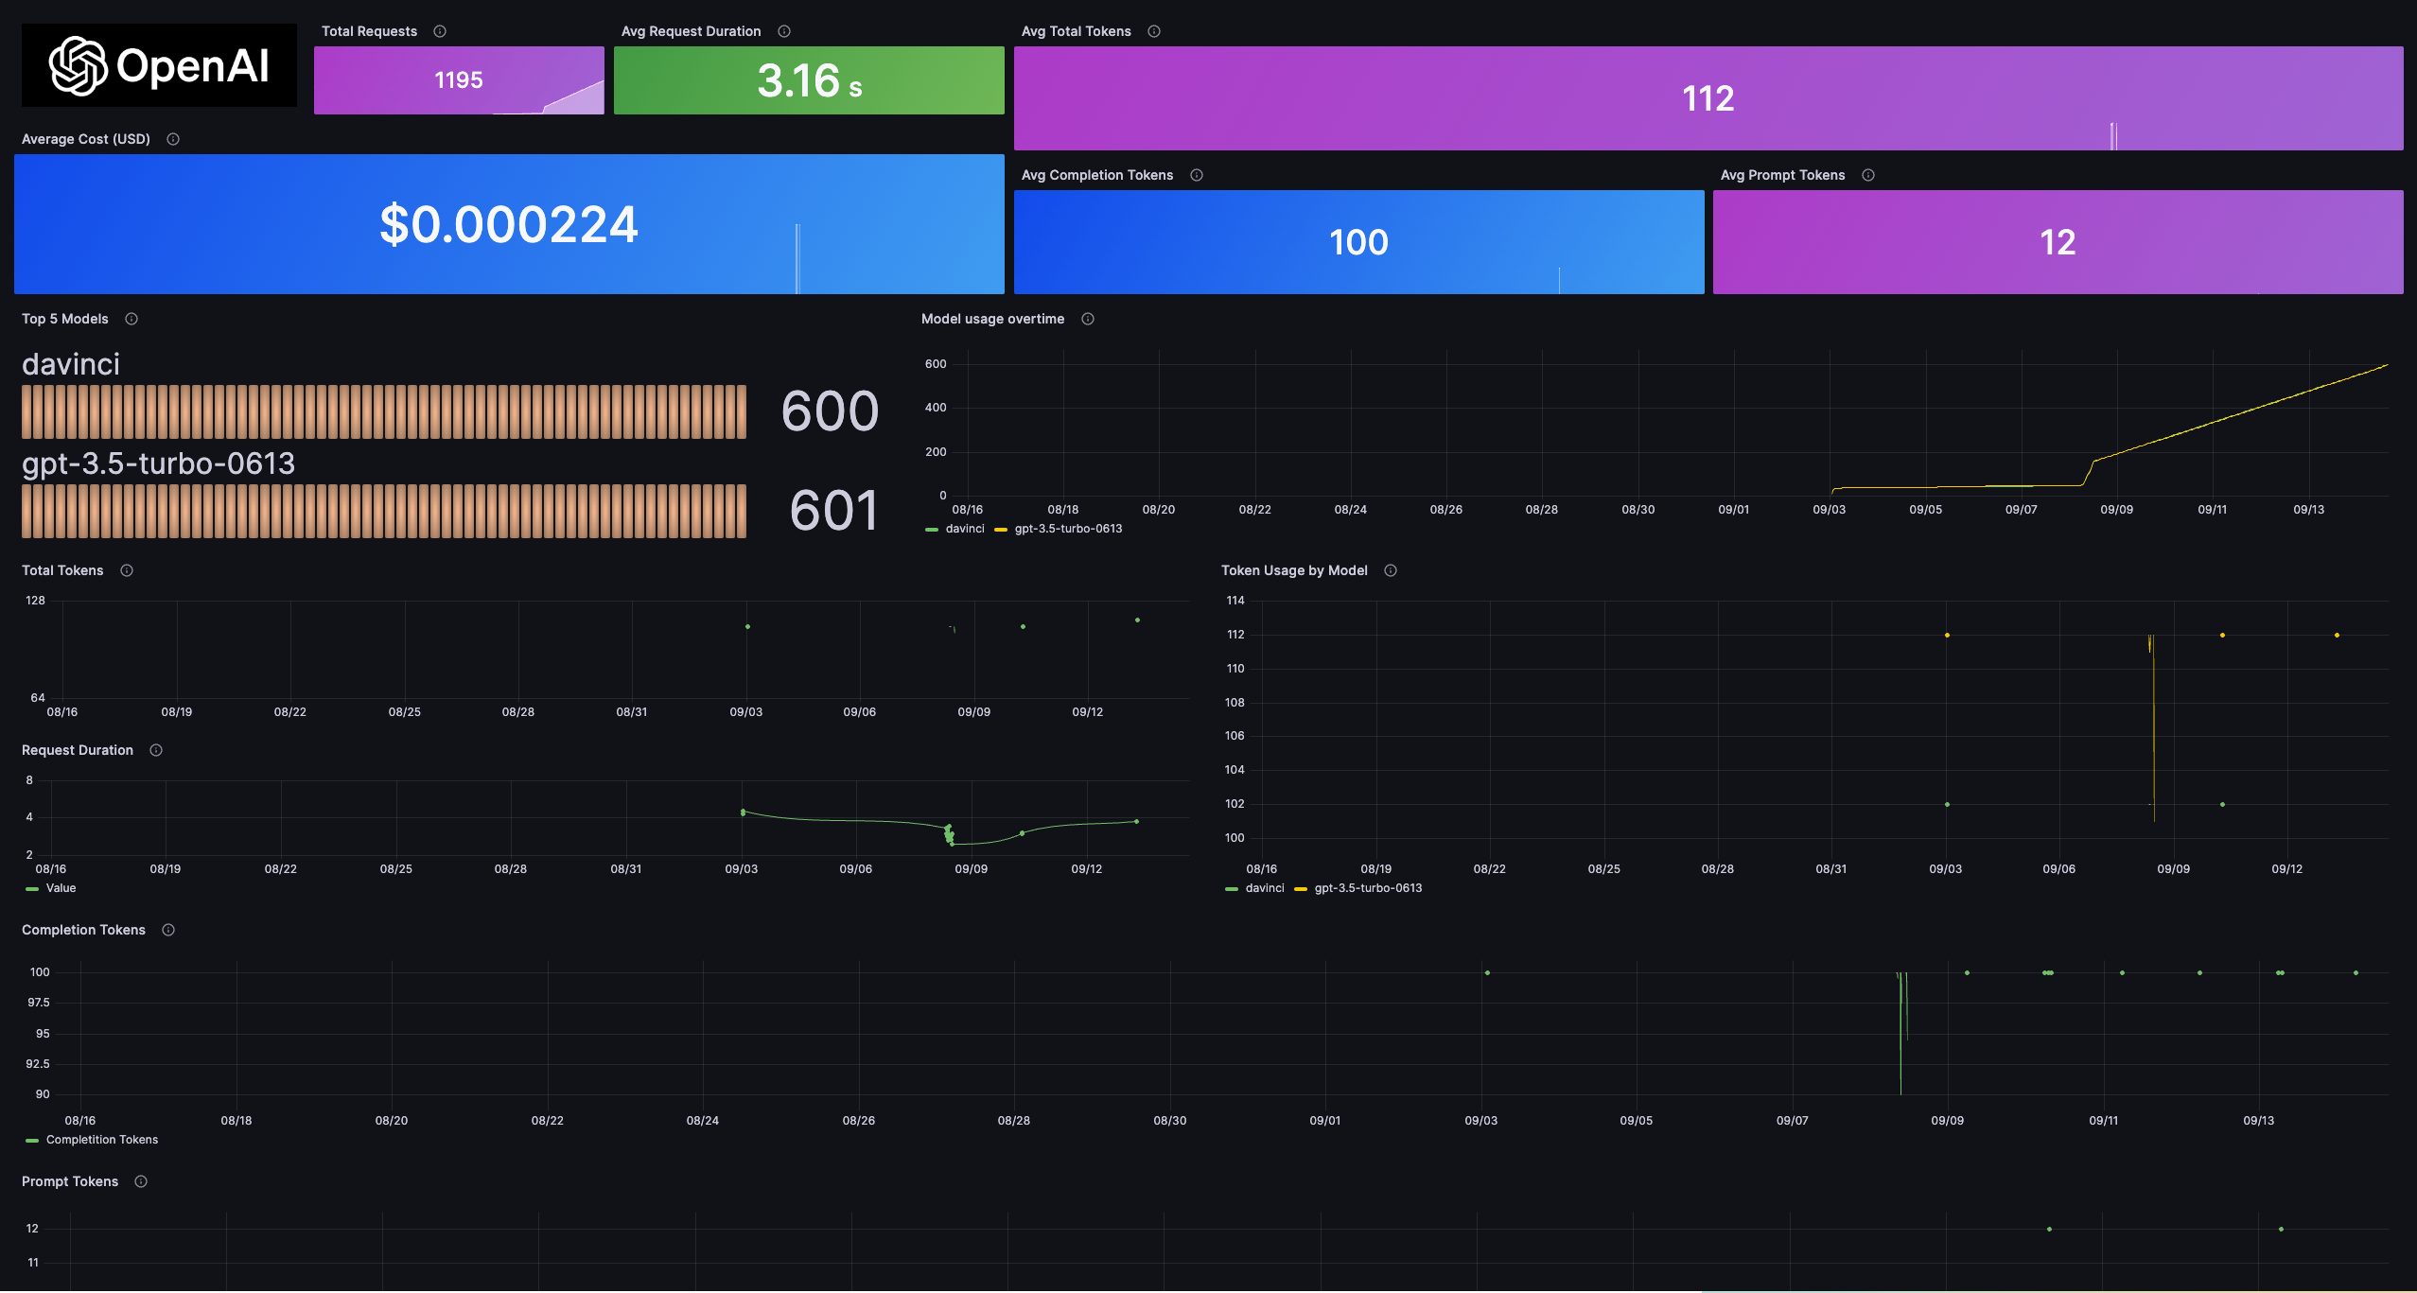Open the Total Requests info tooltip
The width and height of the screenshot is (2417, 1293).
(x=438, y=30)
